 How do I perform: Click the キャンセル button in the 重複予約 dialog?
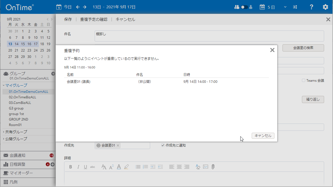(x=263, y=136)
